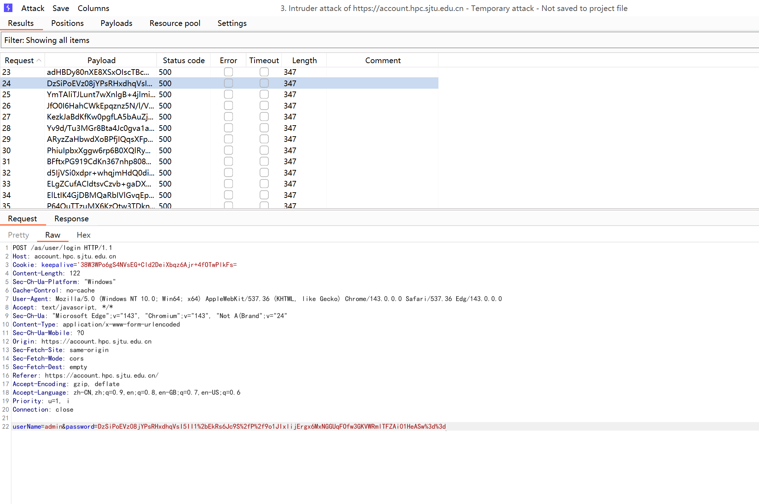
Task: Toggle Timeout checkbox for request 33
Action: tap(264, 184)
